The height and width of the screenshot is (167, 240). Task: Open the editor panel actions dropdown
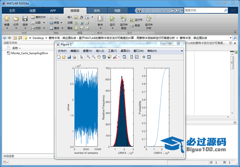[x=231, y=43]
